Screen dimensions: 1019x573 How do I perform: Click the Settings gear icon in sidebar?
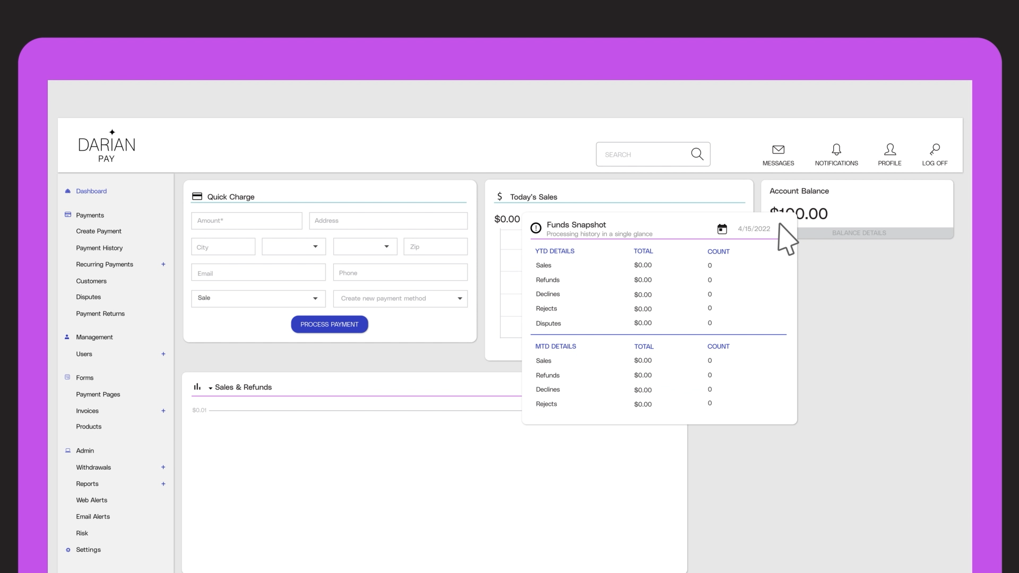coord(68,550)
